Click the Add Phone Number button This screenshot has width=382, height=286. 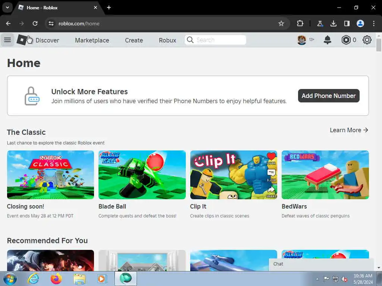(329, 96)
